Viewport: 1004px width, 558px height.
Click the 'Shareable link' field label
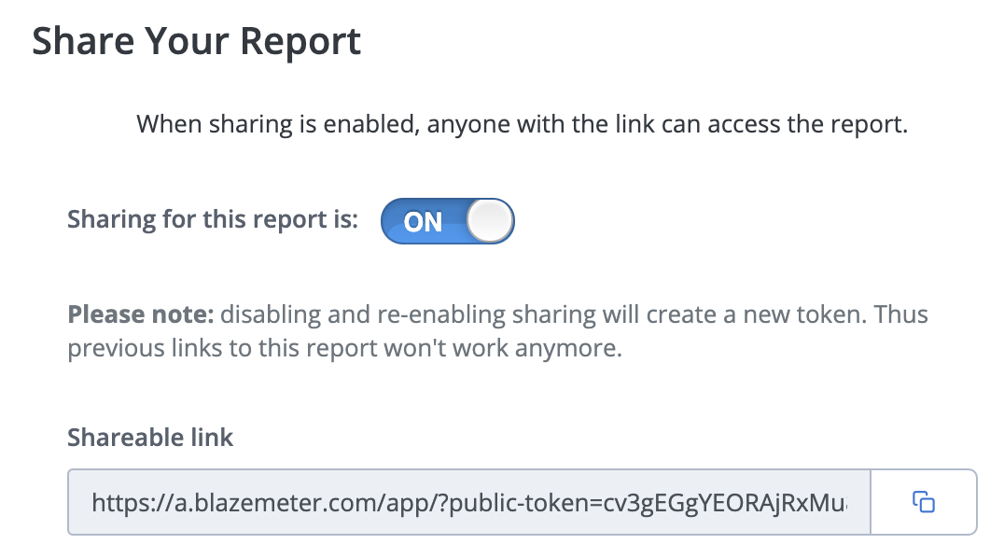pos(150,438)
